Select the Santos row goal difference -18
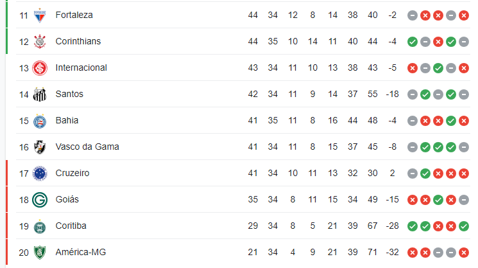The height and width of the screenshot is (268, 478). 392,94
